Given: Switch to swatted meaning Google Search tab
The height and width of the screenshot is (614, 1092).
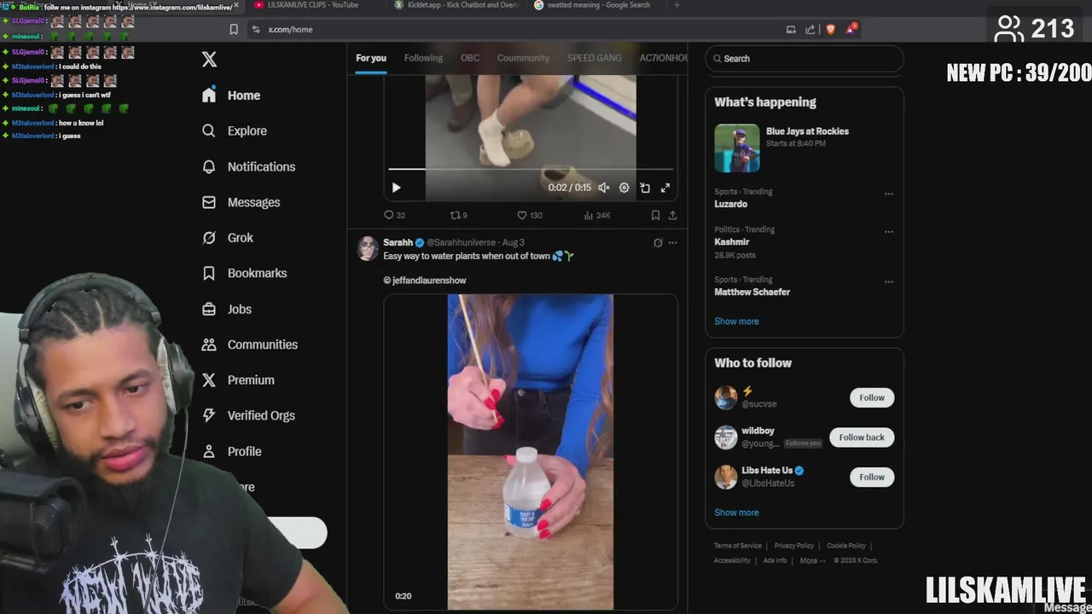Looking at the screenshot, I should coord(594,5).
